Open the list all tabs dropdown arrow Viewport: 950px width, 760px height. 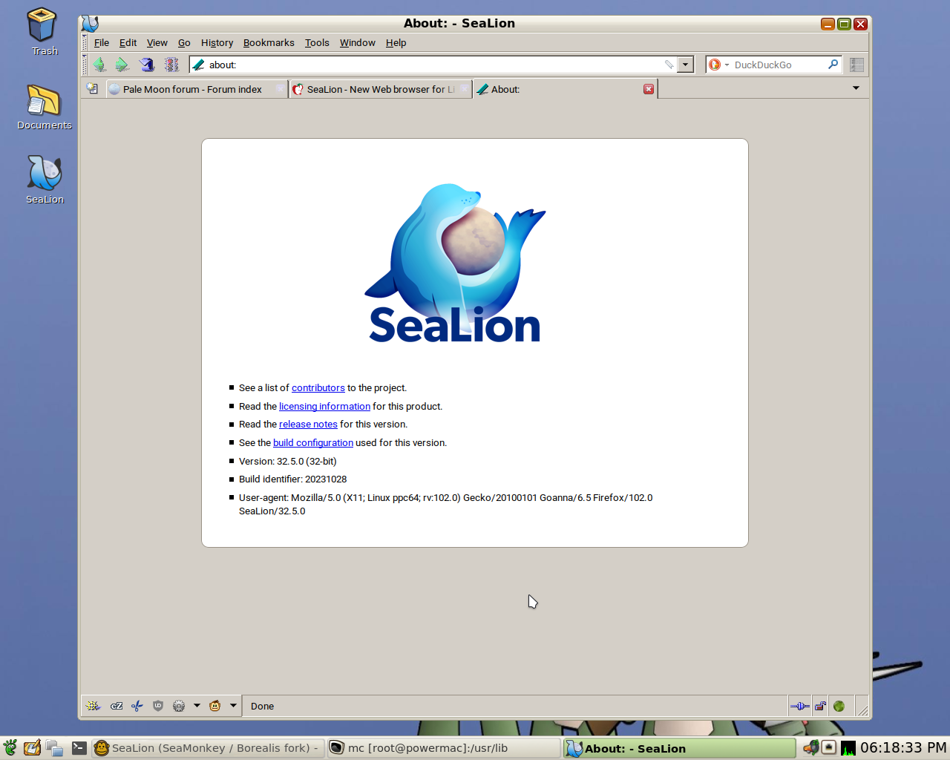[x=856, y=88]
